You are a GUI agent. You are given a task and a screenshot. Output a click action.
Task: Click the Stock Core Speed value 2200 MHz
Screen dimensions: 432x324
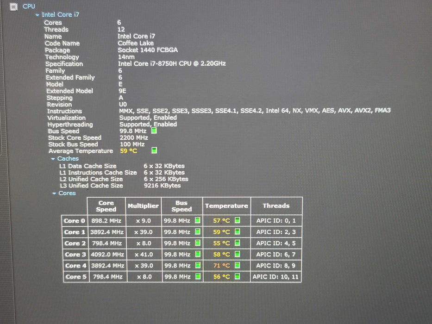(134, 138)
